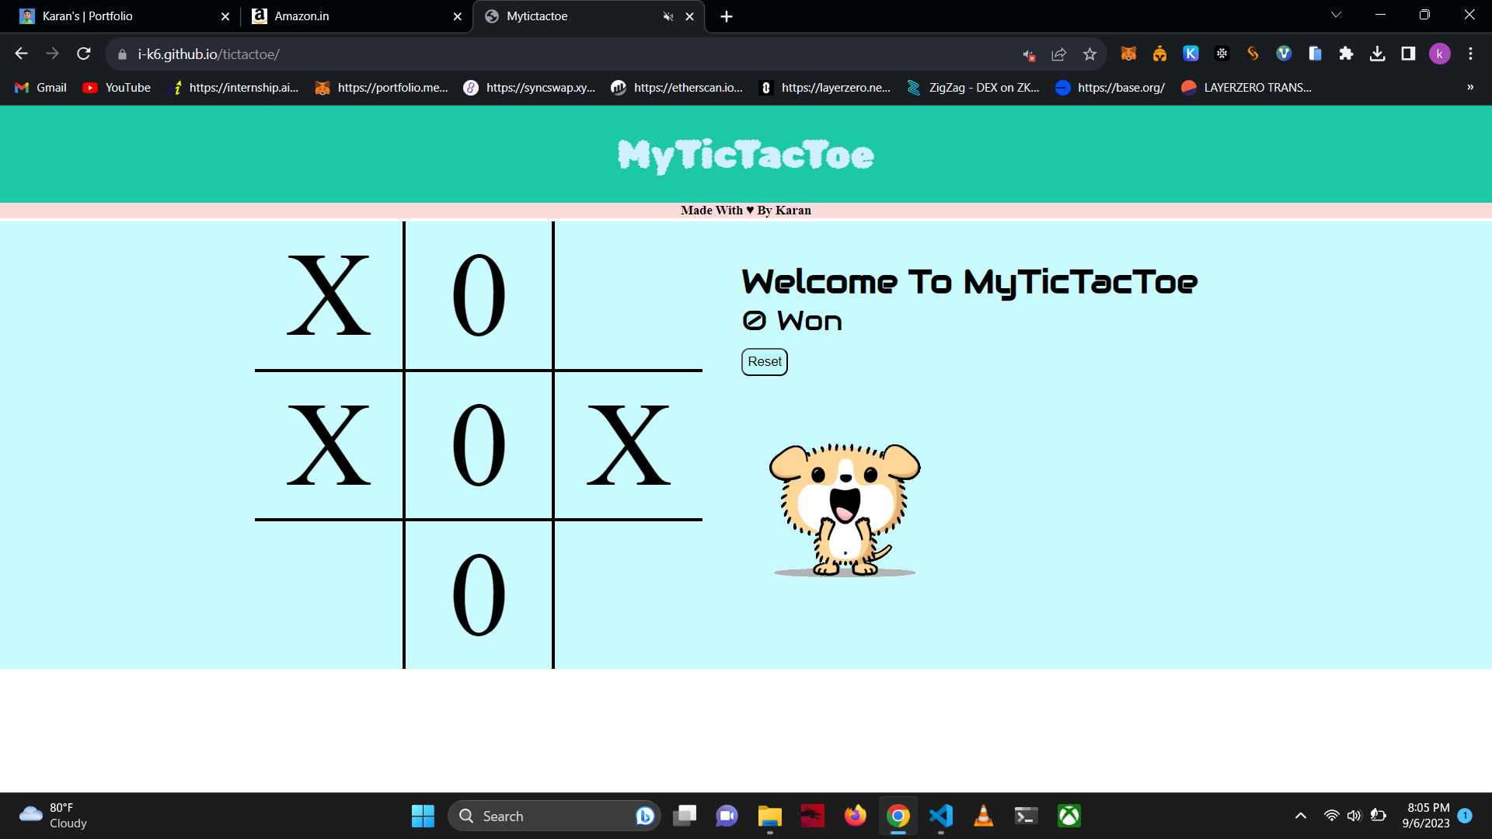The image size is (1492, 839).
Task: Open the tab search dropdown chevron
Action: coord(1336,15)
